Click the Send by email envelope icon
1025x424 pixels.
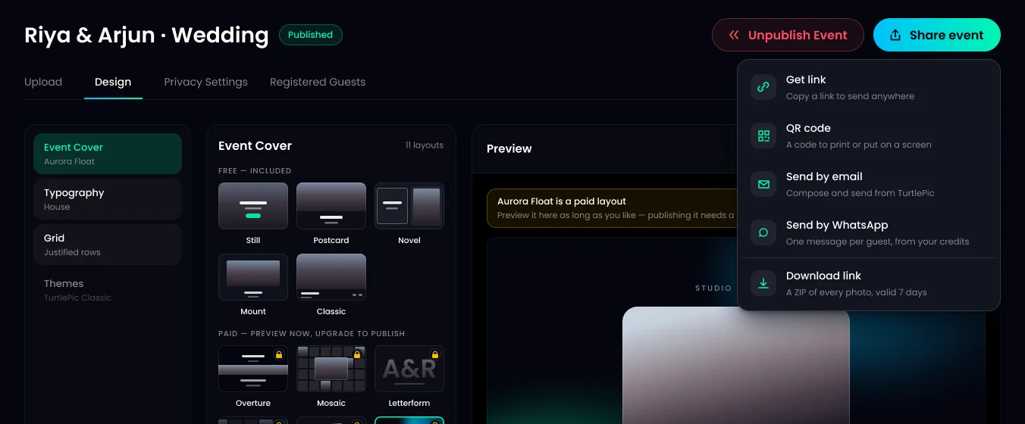(763, 184)
